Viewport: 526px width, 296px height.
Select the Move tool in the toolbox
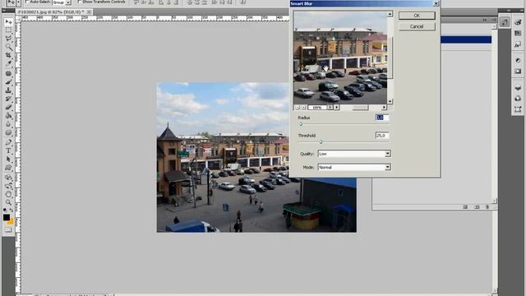coord(8,22)
